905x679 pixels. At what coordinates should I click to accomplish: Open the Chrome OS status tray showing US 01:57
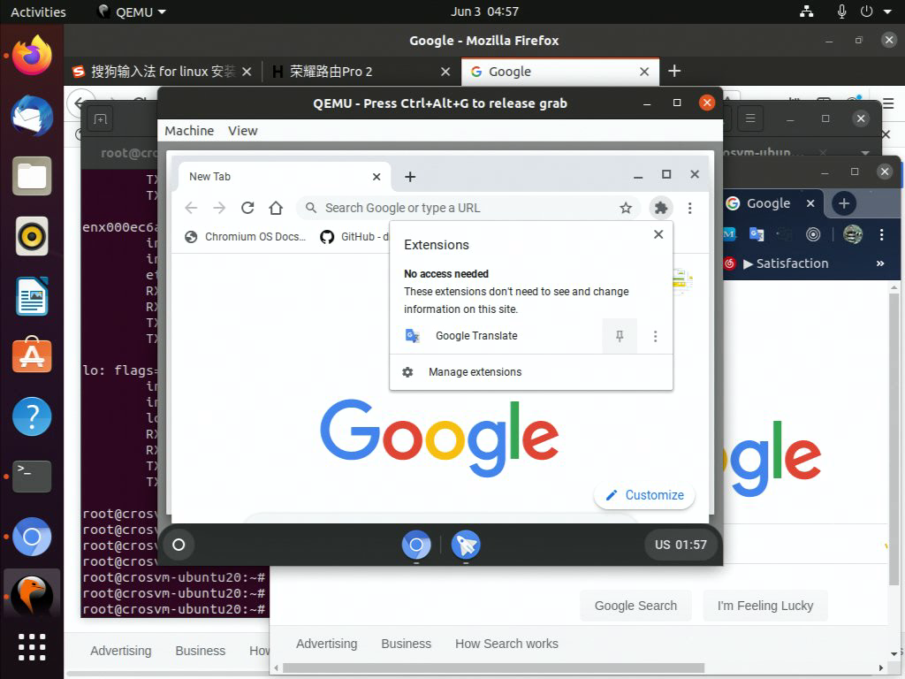tap(681, 545)
